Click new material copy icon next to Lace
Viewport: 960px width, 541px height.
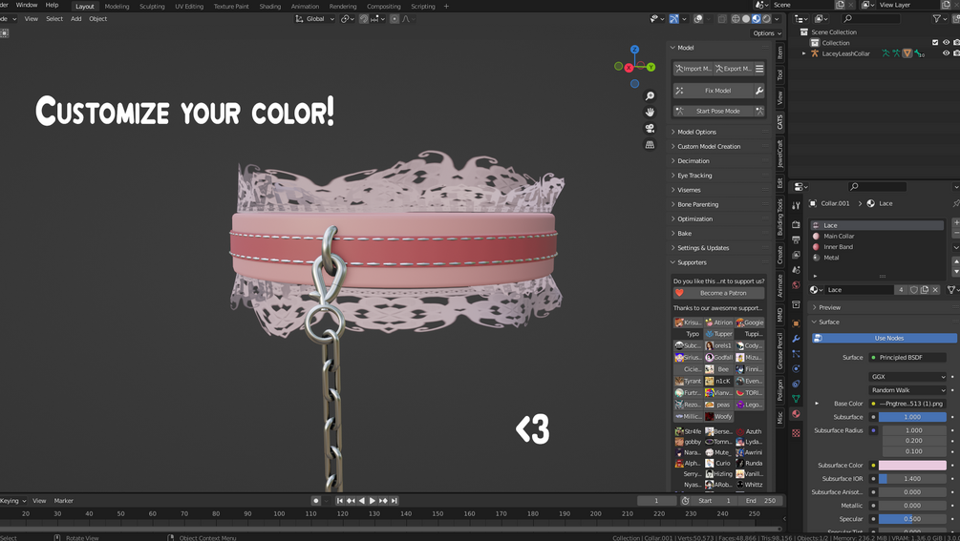click(925, 290)
